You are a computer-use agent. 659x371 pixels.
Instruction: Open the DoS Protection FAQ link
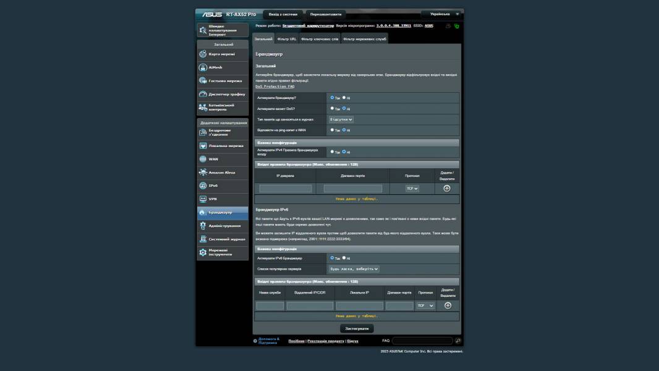[x=274, y=87]
